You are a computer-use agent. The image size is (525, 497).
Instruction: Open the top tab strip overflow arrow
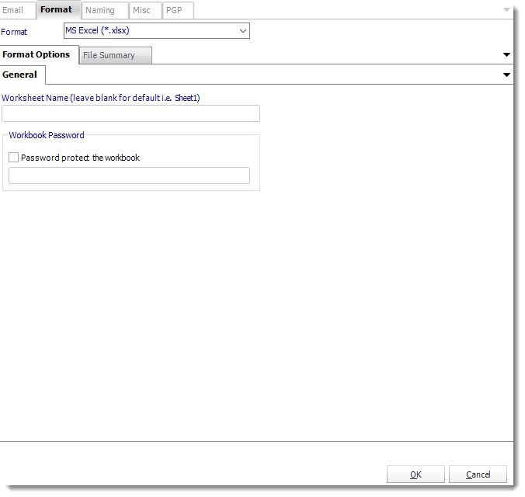coord(506,10)
